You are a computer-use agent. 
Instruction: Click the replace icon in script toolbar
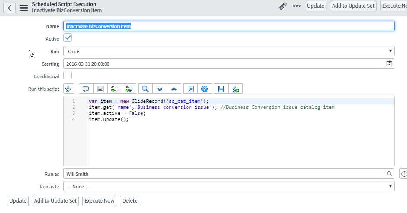[x=115, y=89]
